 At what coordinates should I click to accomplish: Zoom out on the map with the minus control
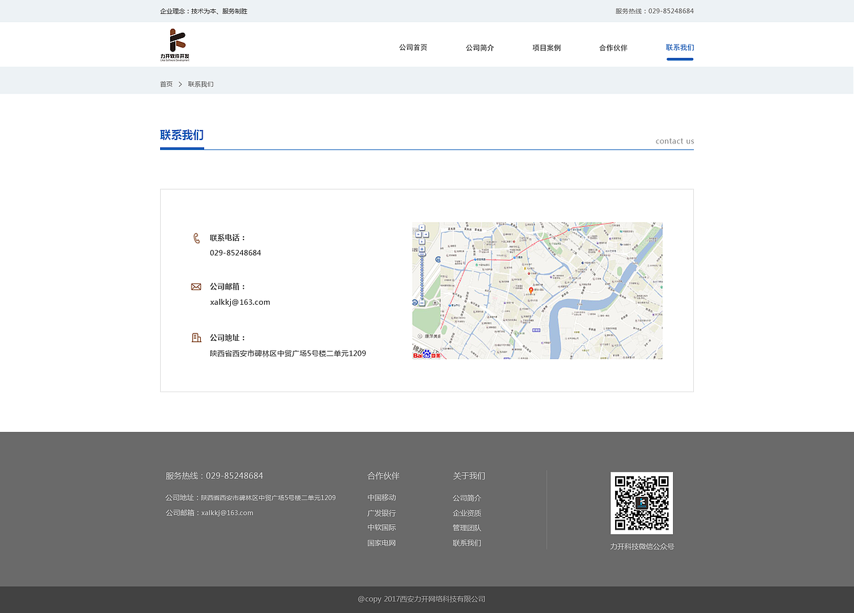pyautogui.click(x=422, y=302)
